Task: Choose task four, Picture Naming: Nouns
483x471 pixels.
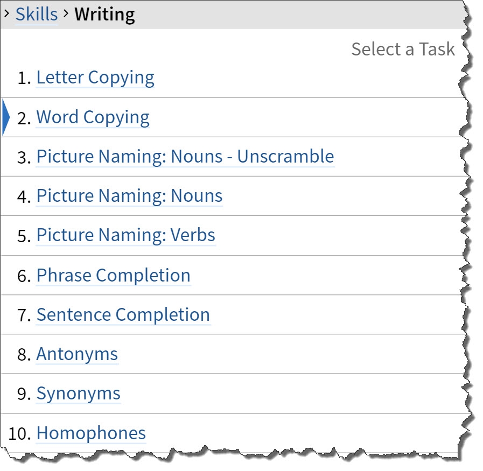Action: point(129,196)
